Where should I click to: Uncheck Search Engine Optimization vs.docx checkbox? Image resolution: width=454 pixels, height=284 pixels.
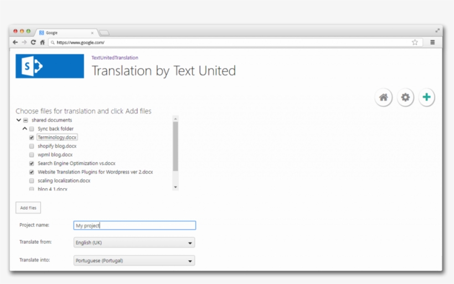32,163
